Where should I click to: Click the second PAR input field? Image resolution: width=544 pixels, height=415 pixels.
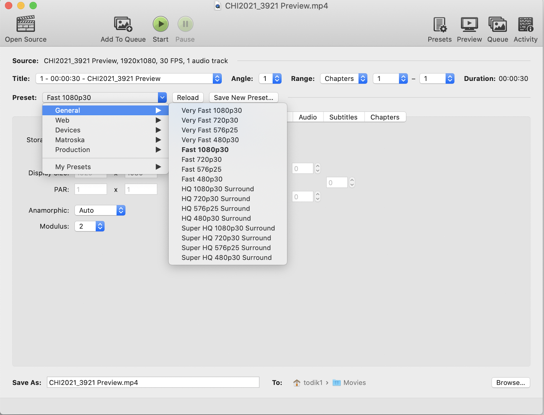point(141,189)
